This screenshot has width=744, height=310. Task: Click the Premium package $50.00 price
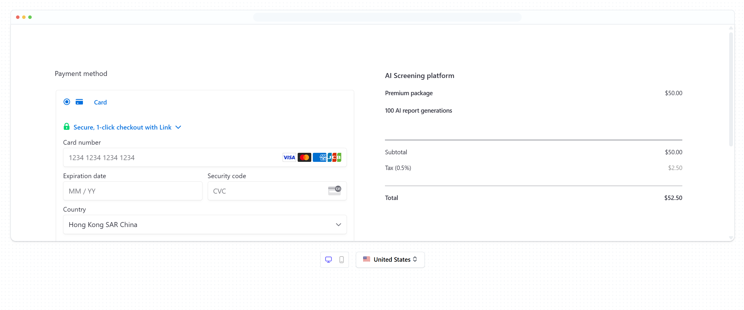click(x=674, y=93)
